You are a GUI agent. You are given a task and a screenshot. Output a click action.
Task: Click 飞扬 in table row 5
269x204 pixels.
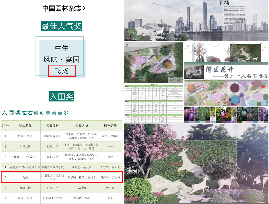tap(25, 177)
